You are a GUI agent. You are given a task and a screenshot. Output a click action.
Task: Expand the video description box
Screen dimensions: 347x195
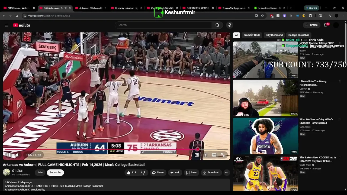pos(116,185)
